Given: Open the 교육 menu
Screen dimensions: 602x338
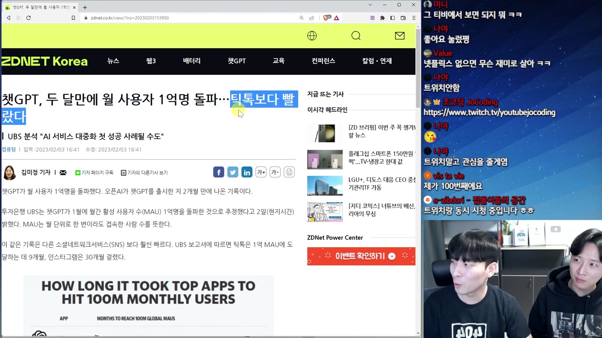Looking at the screenshot, I should 279,61.
